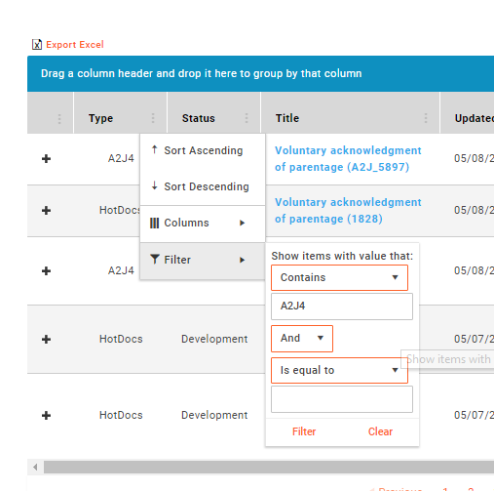Open the Title column menu dots
Viewport: 494px width, 491px height.
point(426,118)
